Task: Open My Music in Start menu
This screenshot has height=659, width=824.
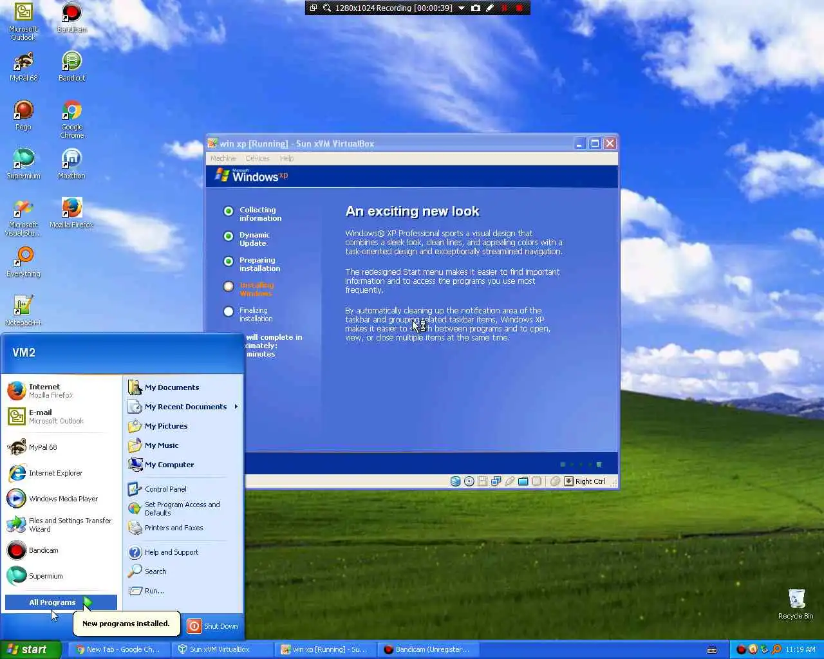Action: coord(183,445)
